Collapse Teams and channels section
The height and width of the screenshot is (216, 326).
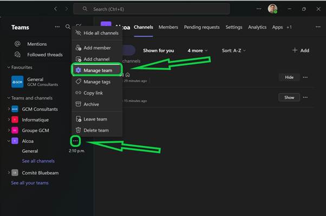[x=9, y=98]
